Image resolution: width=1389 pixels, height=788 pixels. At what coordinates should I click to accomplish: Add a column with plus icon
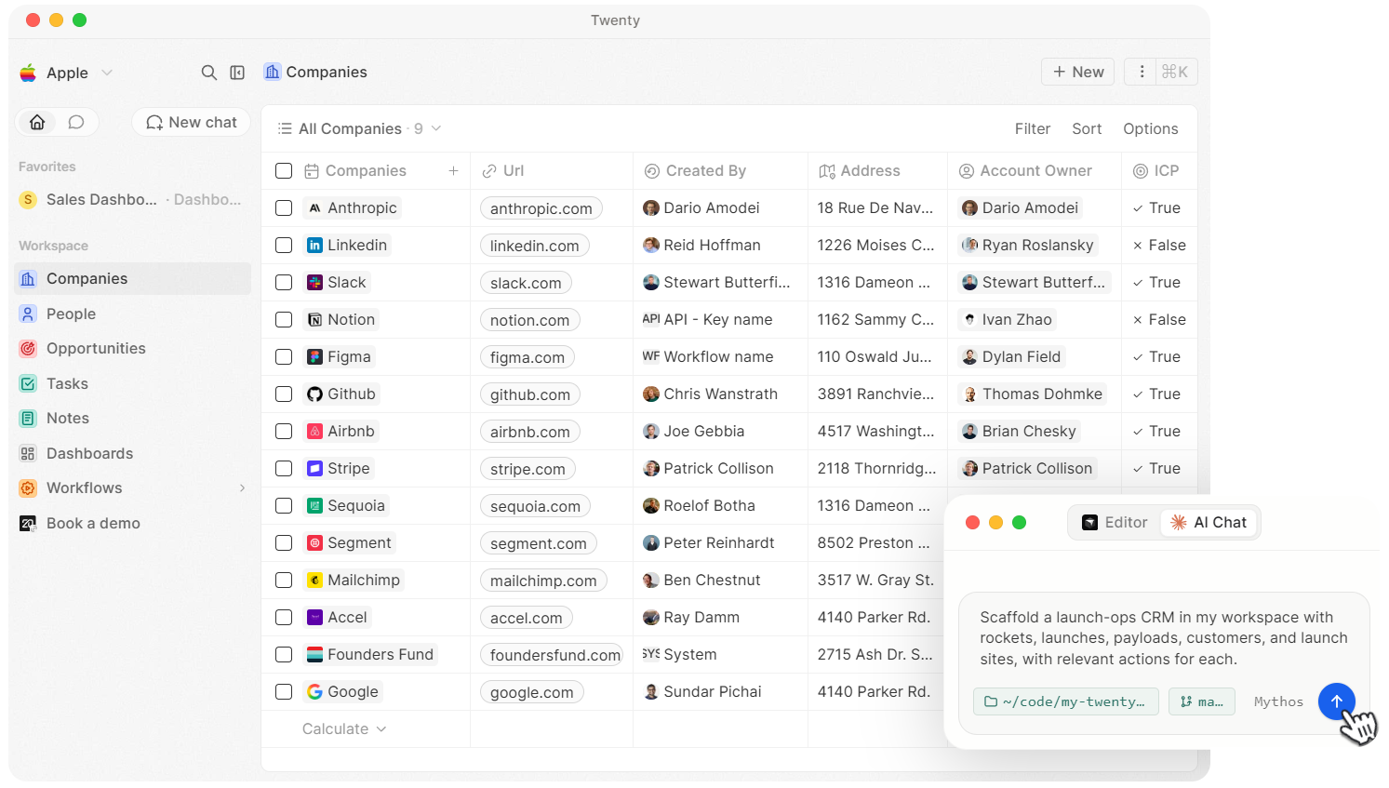(453, 171)
